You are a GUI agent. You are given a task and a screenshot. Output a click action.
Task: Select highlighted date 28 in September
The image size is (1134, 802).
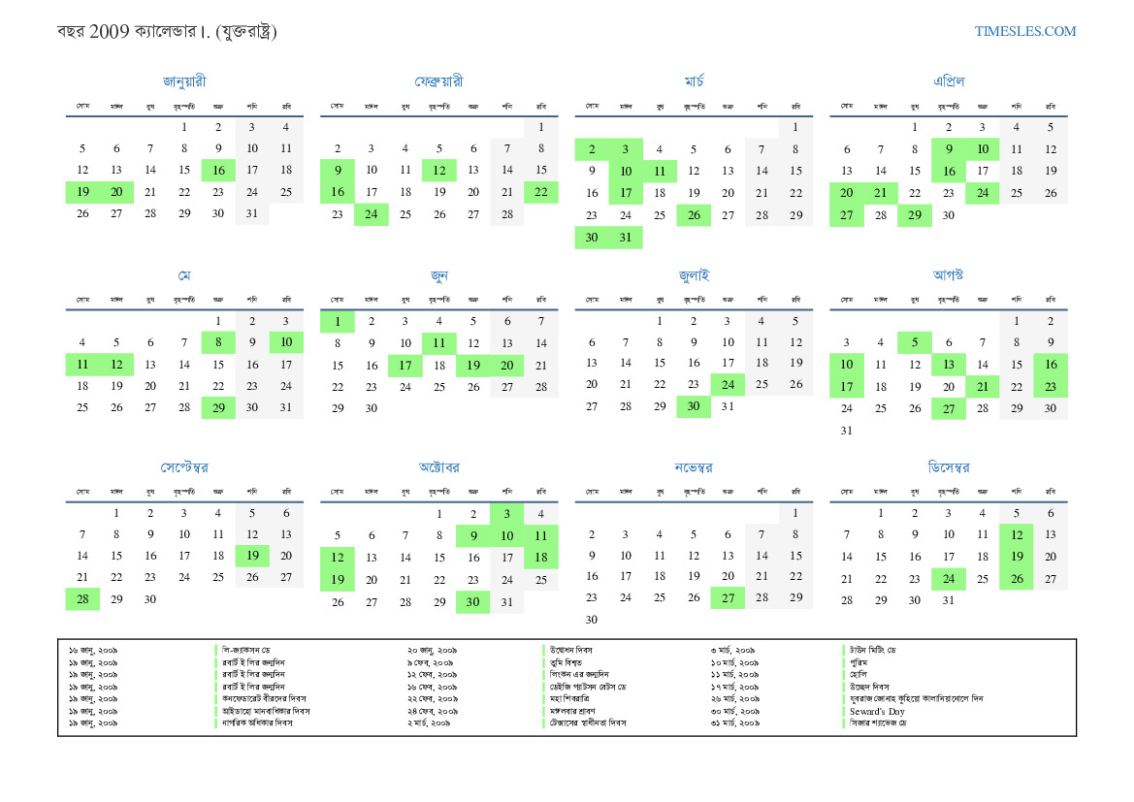[82, 600]
